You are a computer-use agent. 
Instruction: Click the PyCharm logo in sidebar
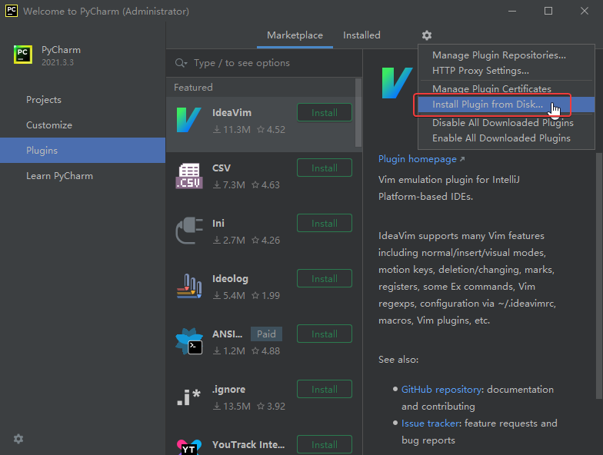coord(23,54)
